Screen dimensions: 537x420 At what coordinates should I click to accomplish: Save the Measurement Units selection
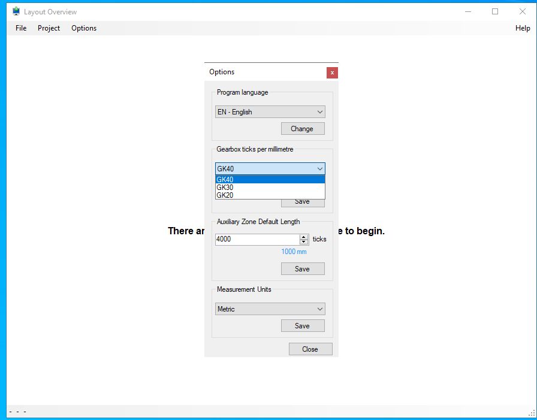[x=303, y=325]
